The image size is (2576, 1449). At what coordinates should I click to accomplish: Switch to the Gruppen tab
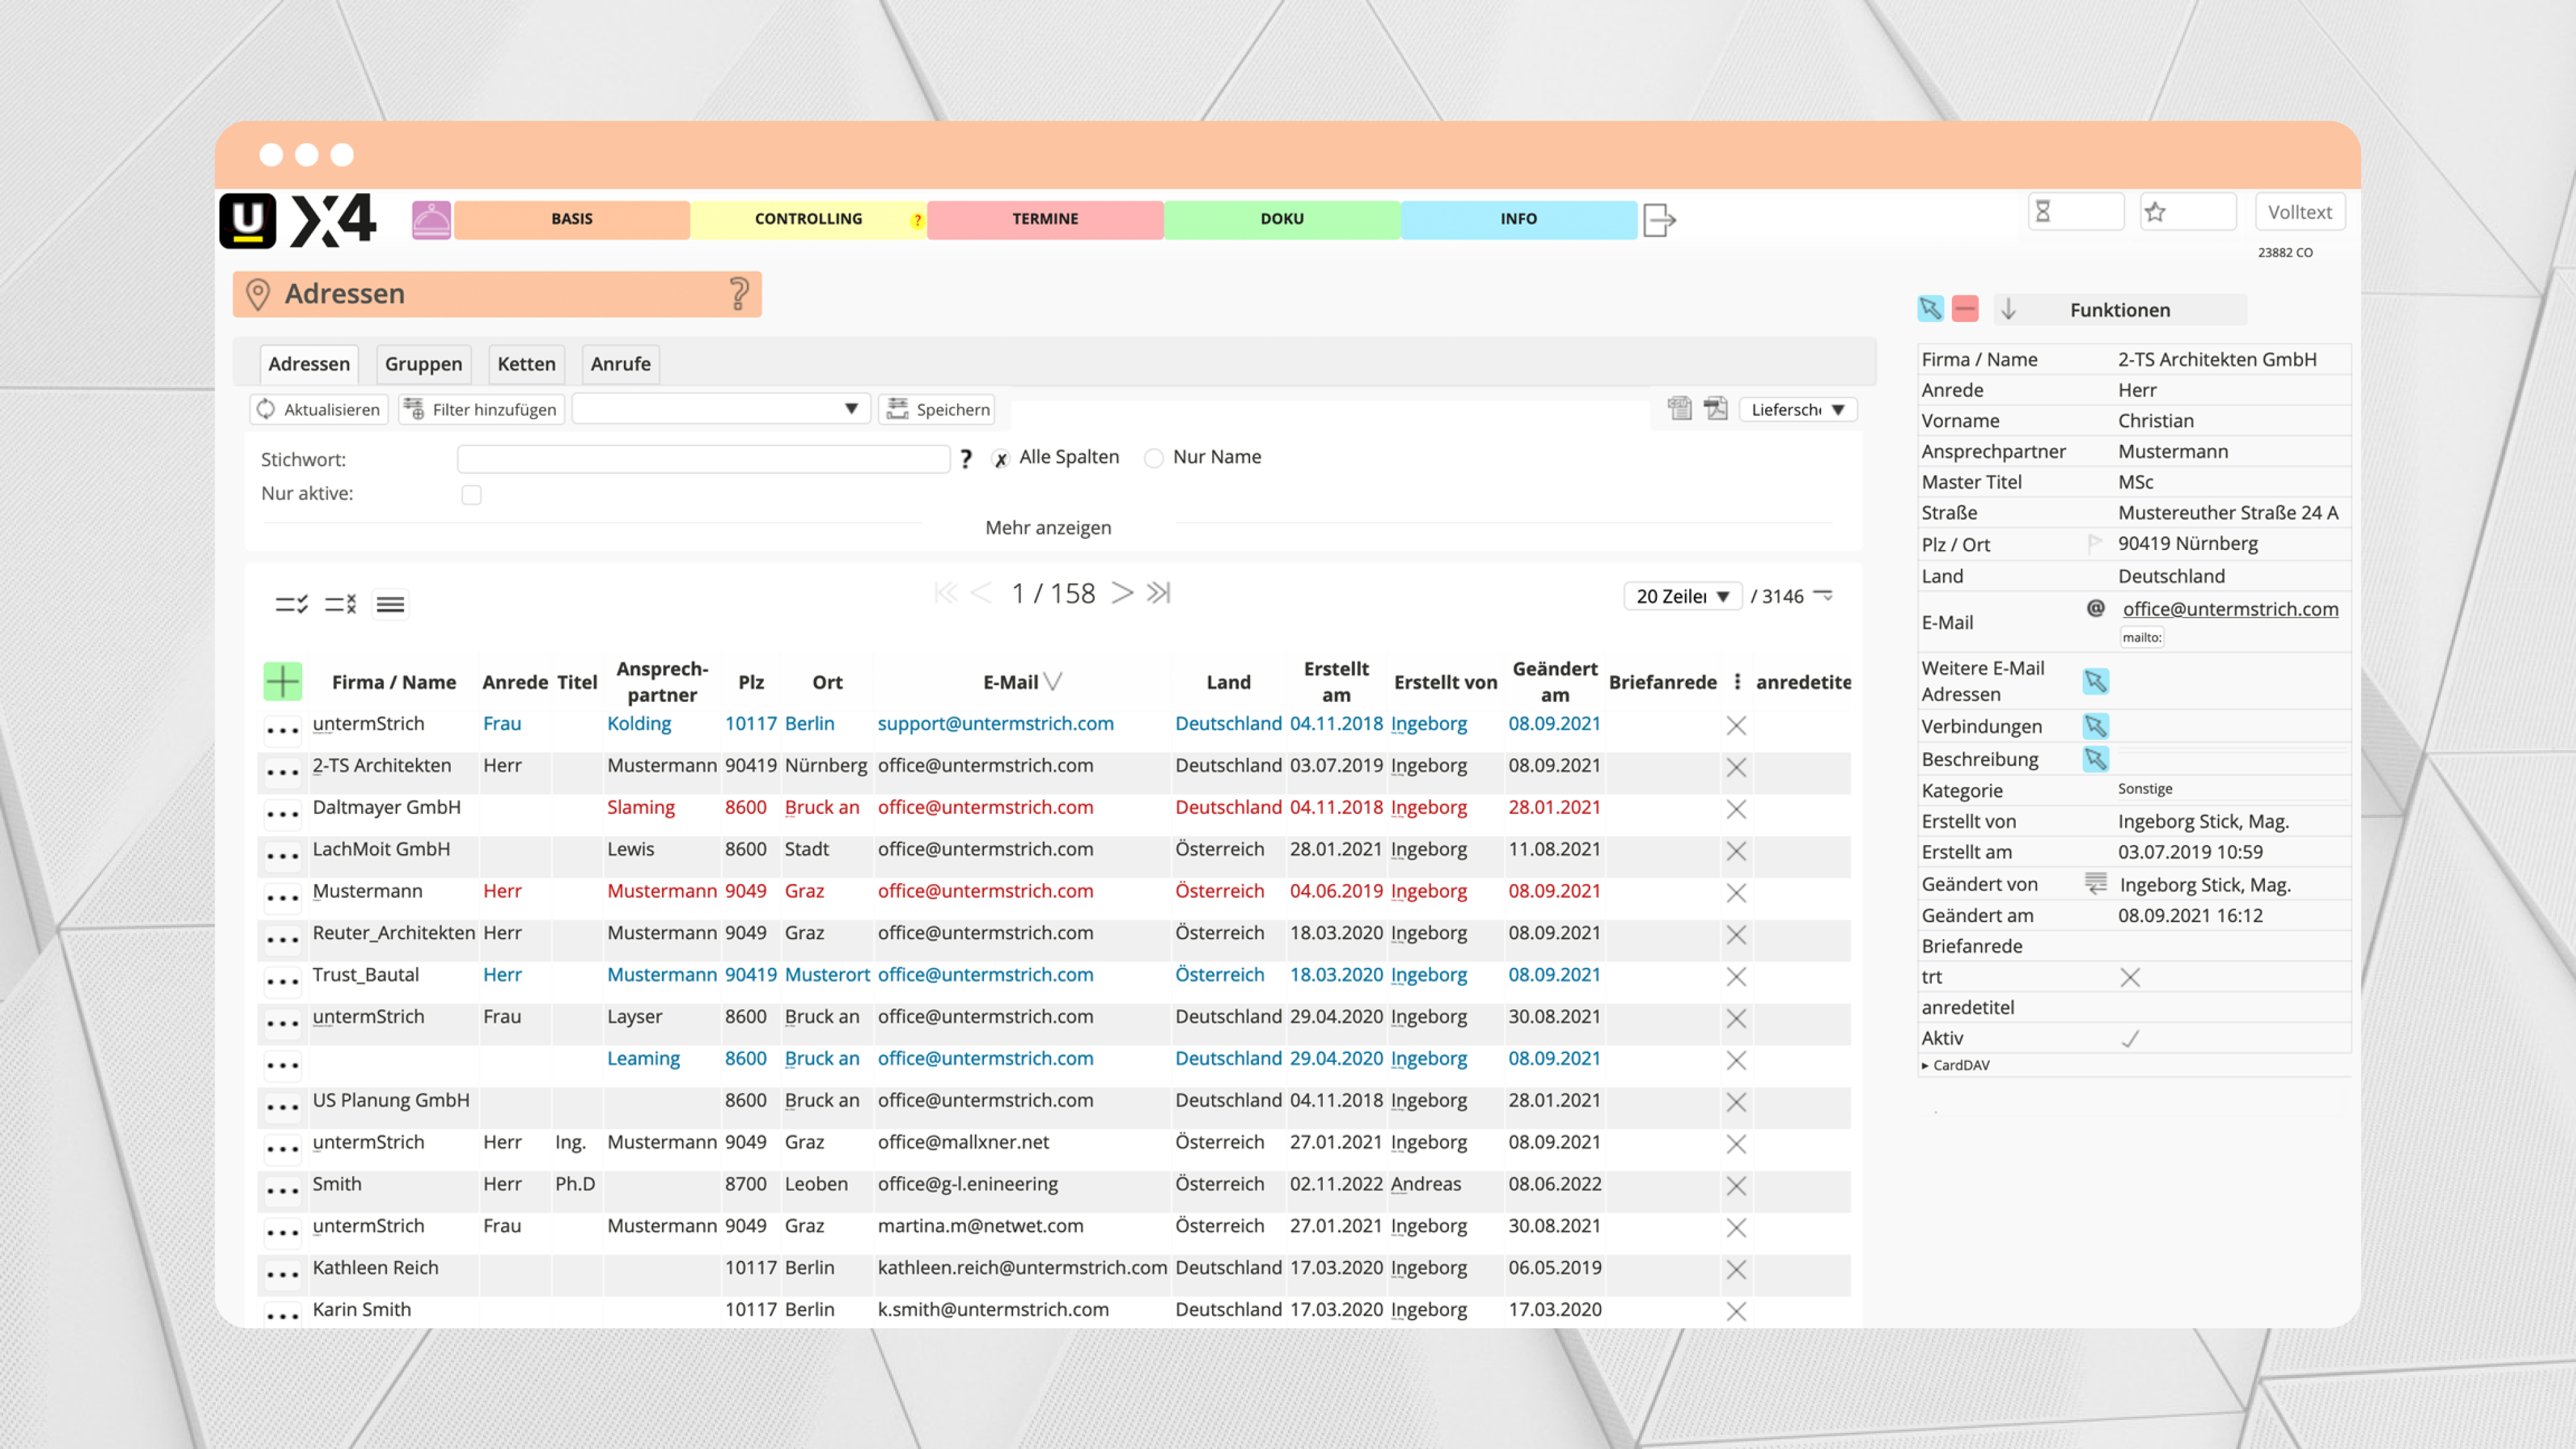point(423,364)
